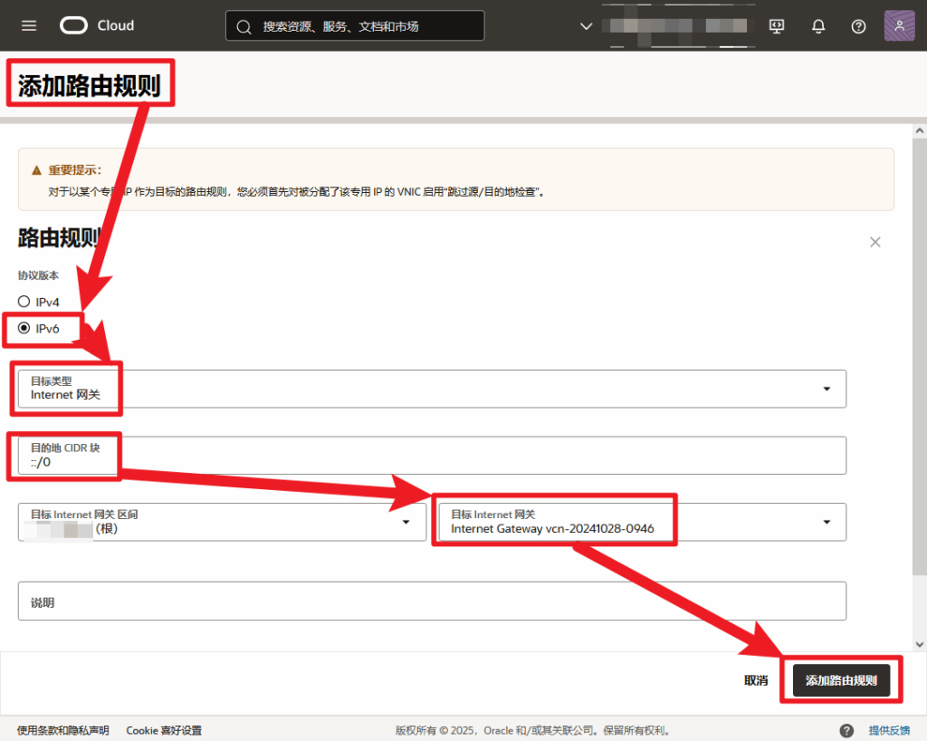Expand the 目标 Internet 网关 区间 dropdown
This screenshot has height=741, width=927.
(223, 522)
